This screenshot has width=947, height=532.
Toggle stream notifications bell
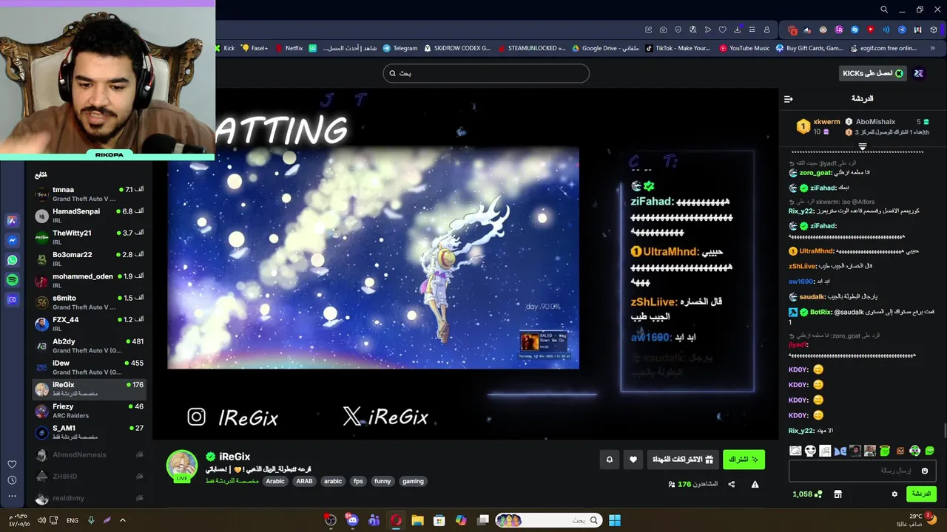(610, 460)
